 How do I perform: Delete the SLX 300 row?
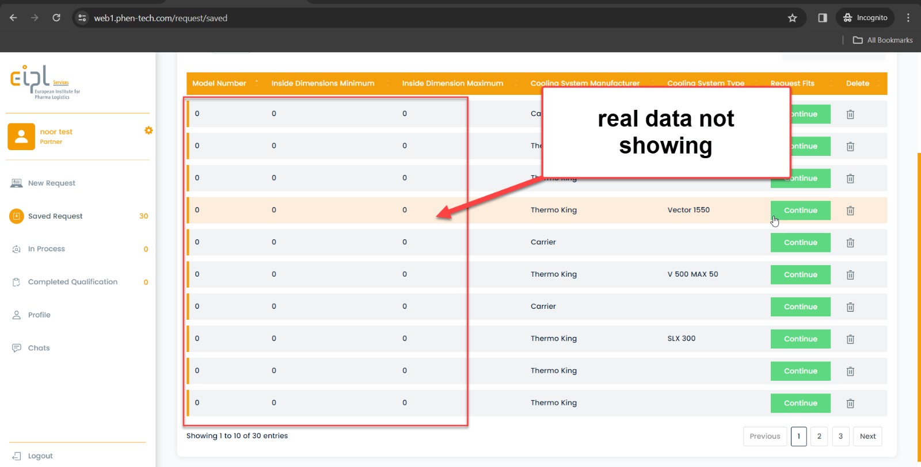click(850, 339)
